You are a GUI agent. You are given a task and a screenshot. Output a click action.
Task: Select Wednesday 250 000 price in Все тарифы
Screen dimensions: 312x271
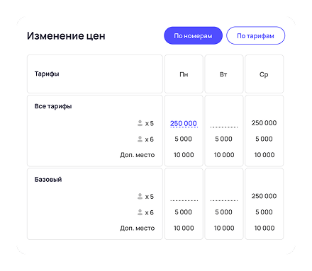[264, 123]
